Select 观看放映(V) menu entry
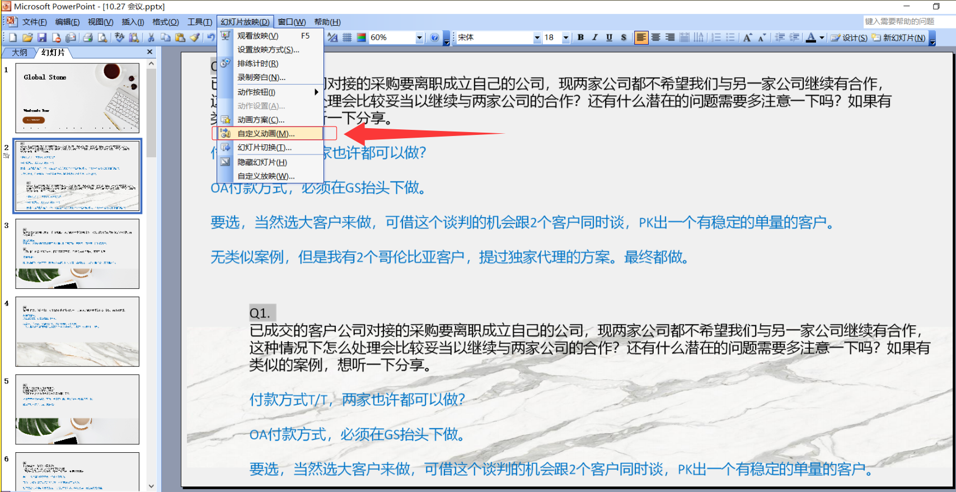The image size is (956, 492). (x=270, y=35)
